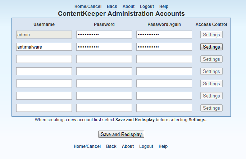Click the admin Password Again field
The width and height of the screenshot is (246, 159).
[164, 35]
